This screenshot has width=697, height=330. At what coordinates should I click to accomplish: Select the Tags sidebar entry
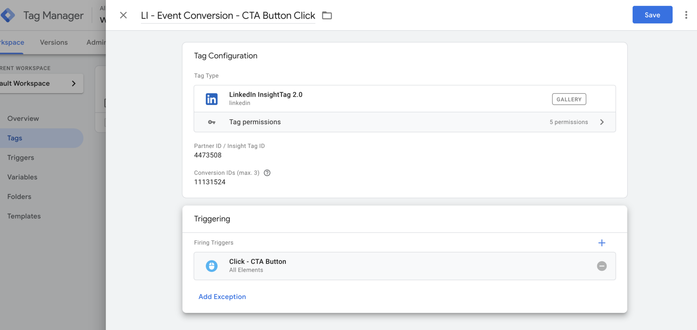[x=15, y=138]
